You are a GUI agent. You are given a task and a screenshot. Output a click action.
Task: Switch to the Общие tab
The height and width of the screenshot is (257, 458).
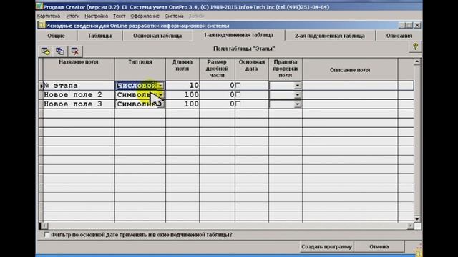point(56,36)
